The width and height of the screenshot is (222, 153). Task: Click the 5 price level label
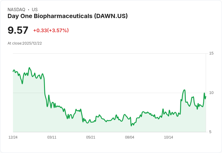click(210, 132)
